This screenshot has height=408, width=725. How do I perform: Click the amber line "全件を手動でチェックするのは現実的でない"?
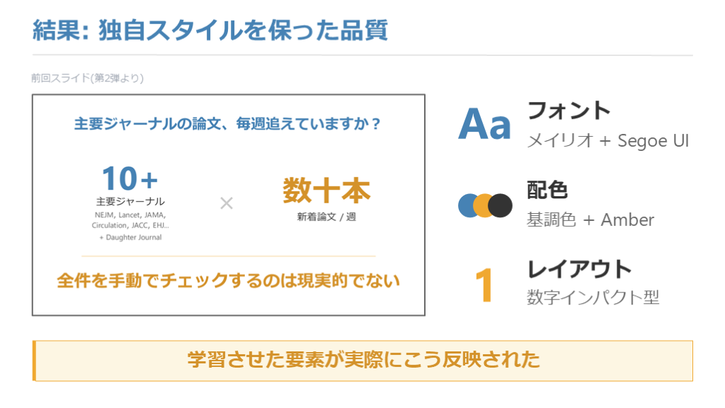pos(228,280)
